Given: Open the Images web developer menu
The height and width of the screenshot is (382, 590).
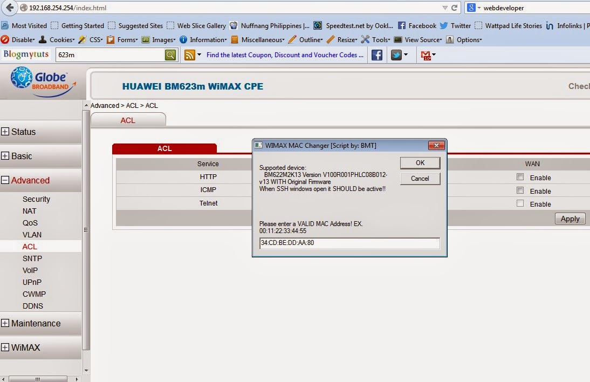Looking at the screenshot, I should [x=159, y=39].
